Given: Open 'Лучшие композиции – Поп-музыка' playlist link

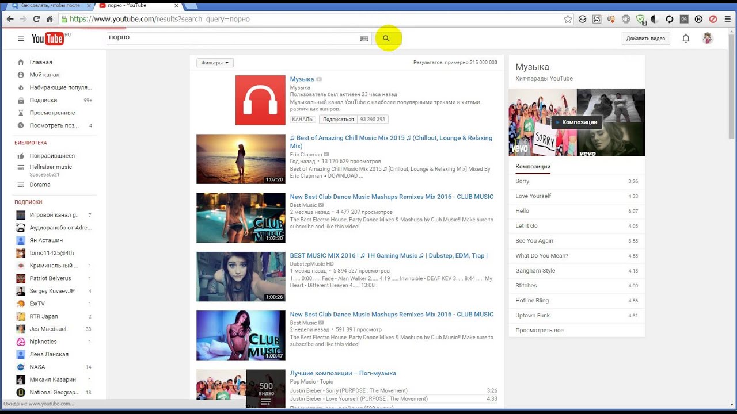Looking at the screenshot, I should pyautogui.click(x=343, y=373).
